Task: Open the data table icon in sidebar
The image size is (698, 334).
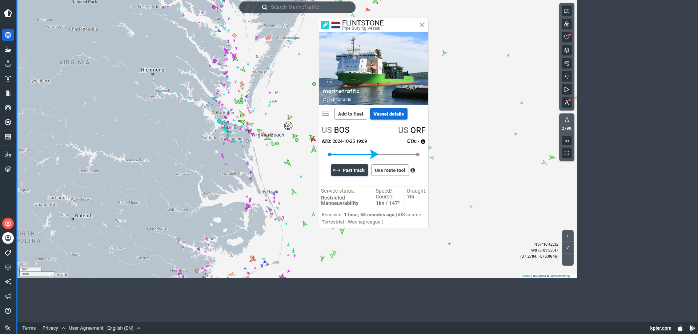Action: [8, 137]
